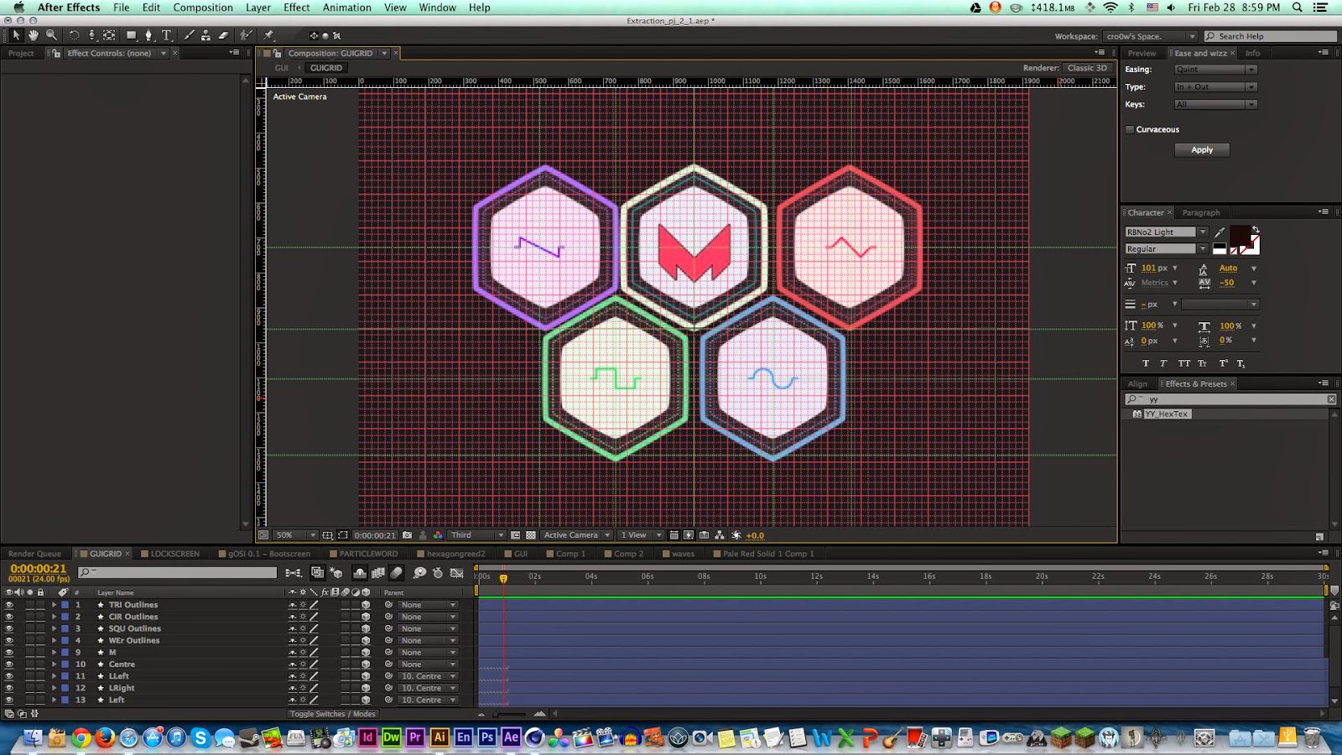This screenshot has height=755, width=1342.
Task: Click the current time 0:00:00:21 in the timeline
Action: coord(38,569)
